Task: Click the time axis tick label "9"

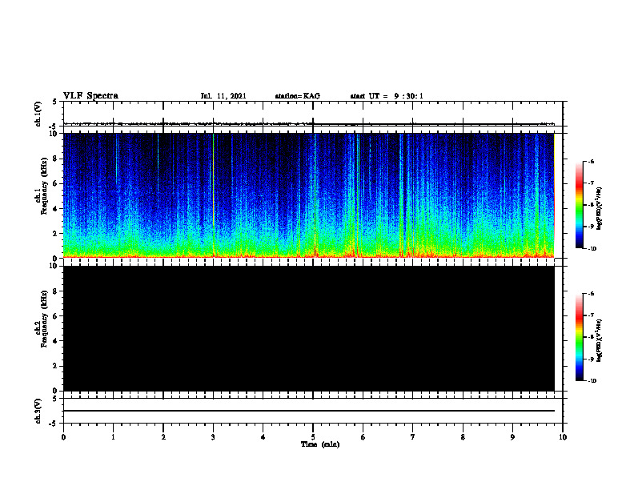Action: tap(512, 437)
